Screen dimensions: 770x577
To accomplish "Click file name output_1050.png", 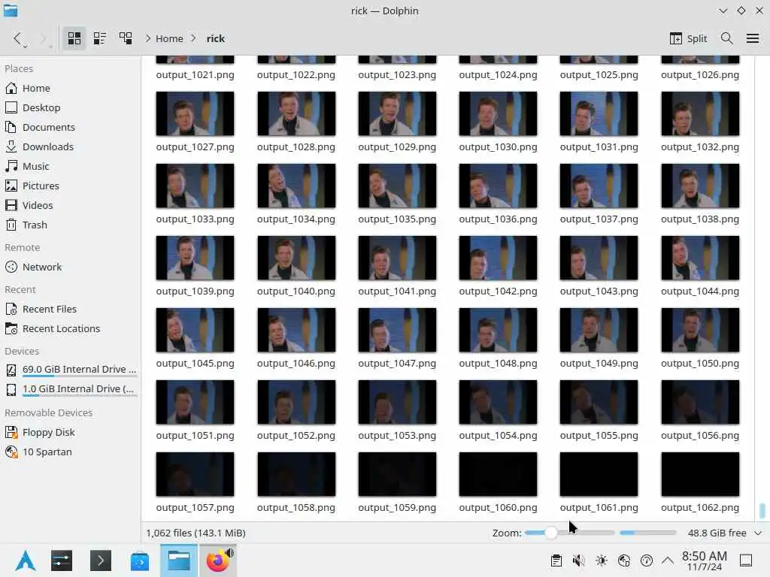I will pos(700,364).
